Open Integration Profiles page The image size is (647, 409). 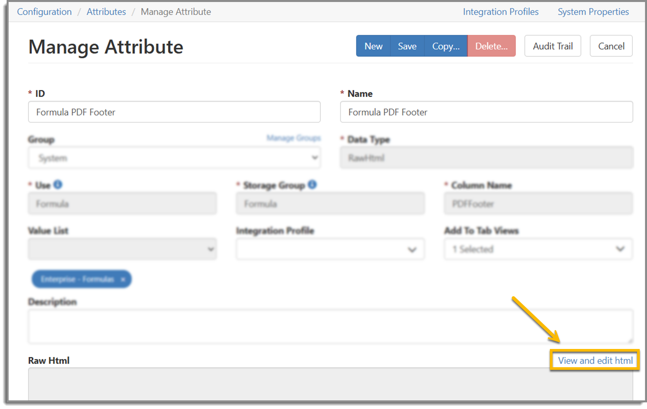tap(500, 12)
